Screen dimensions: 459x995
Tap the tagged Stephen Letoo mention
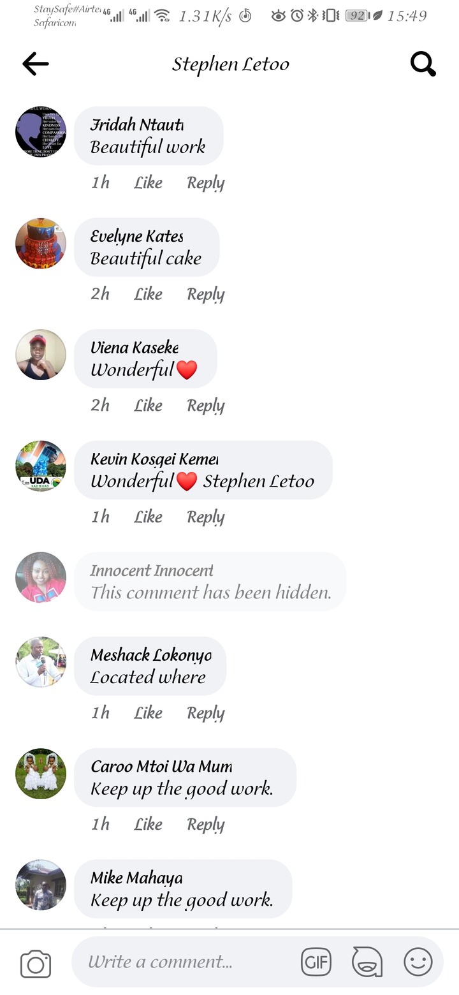[258, 481]
